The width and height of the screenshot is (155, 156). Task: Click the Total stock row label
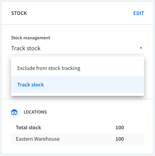point(28,127)
